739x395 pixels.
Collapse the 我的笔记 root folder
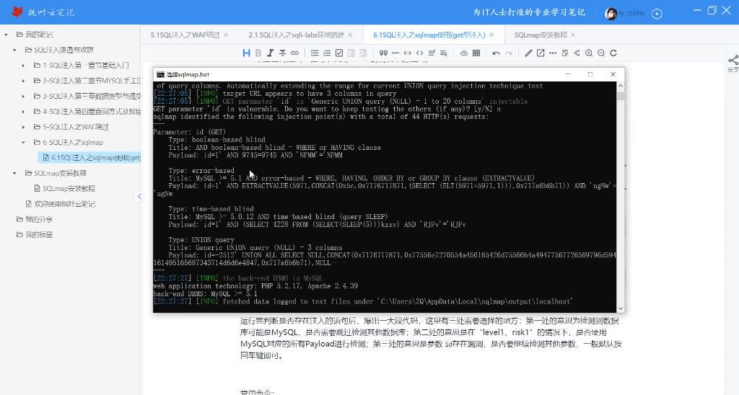[x=6, y=35]
